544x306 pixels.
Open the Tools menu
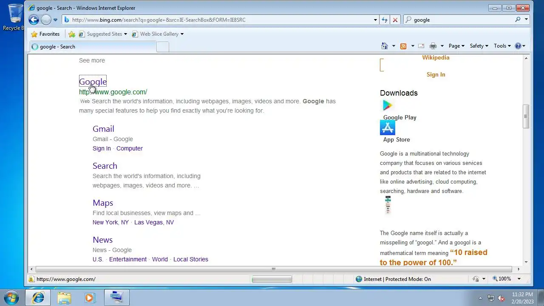502,46
